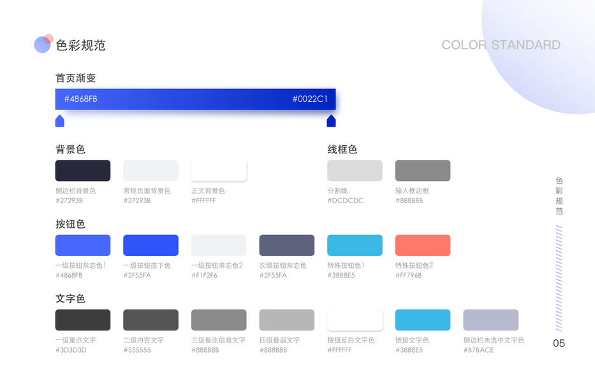Click the vertical 色彩规范 side label
The image size is (595, 382).
click(559, 196)
